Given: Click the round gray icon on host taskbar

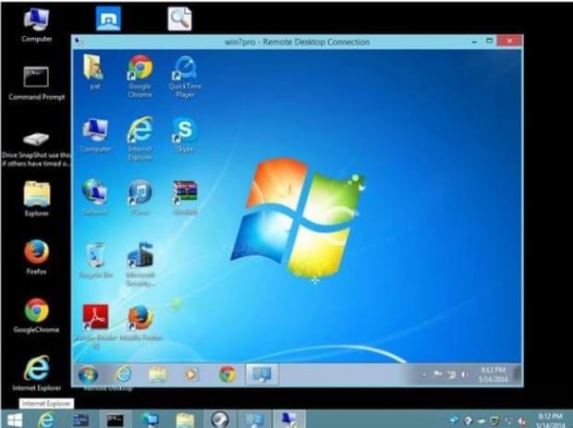Looking at the screenshot, I should [x=220, y=420].
